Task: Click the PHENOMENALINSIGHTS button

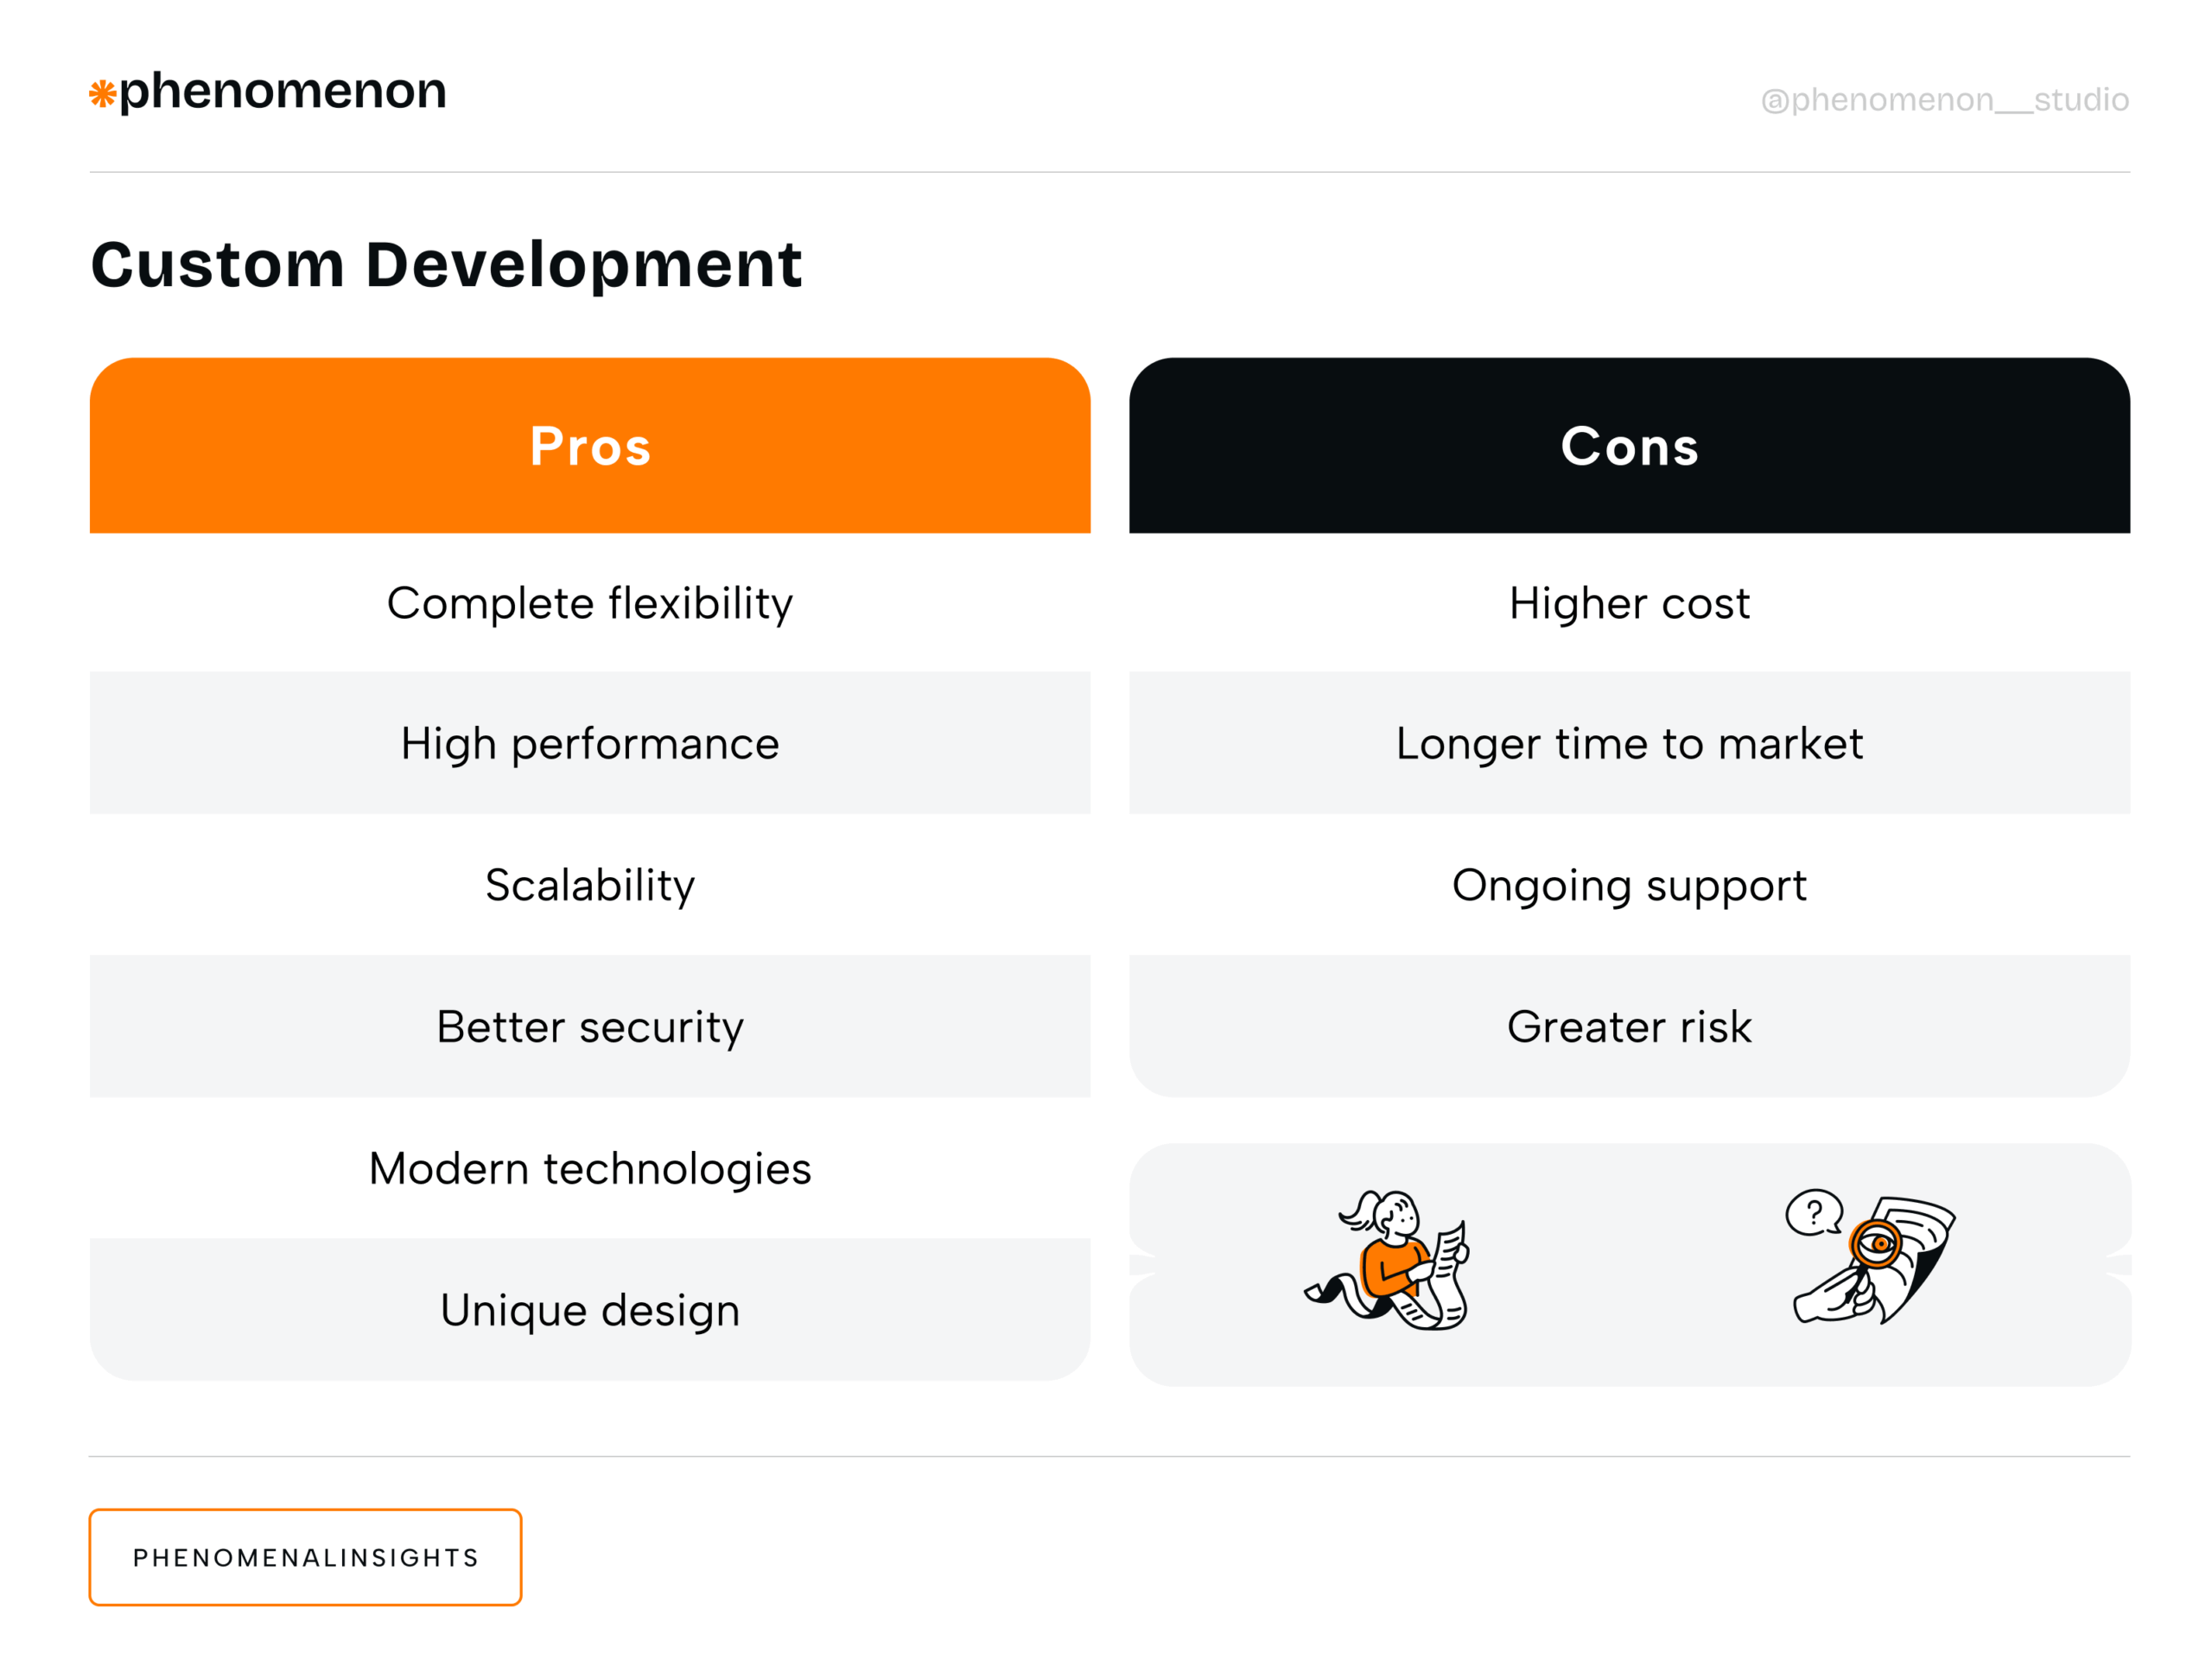Action: point(305,1557)
